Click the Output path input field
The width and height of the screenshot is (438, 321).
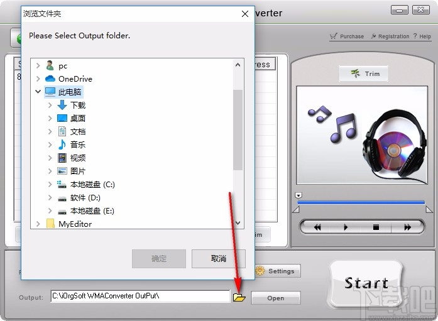click(x=140, y=296)
